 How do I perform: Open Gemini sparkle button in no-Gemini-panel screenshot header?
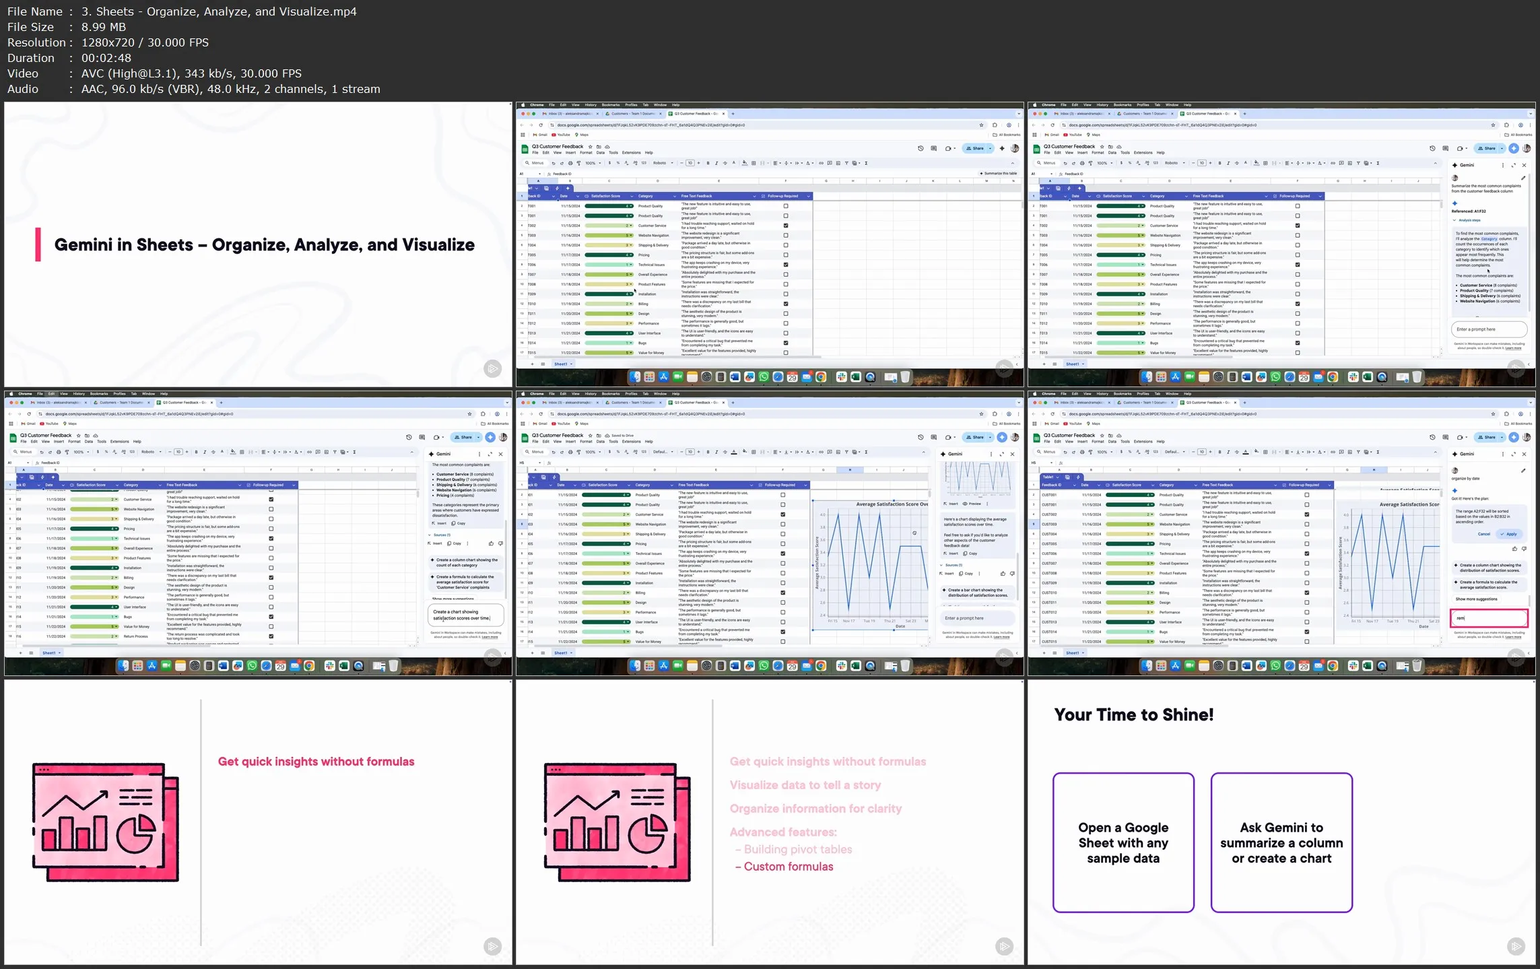pos(1002,148)
